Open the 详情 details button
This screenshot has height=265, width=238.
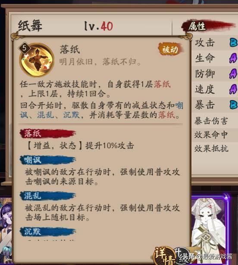click(x=164, y=256)
